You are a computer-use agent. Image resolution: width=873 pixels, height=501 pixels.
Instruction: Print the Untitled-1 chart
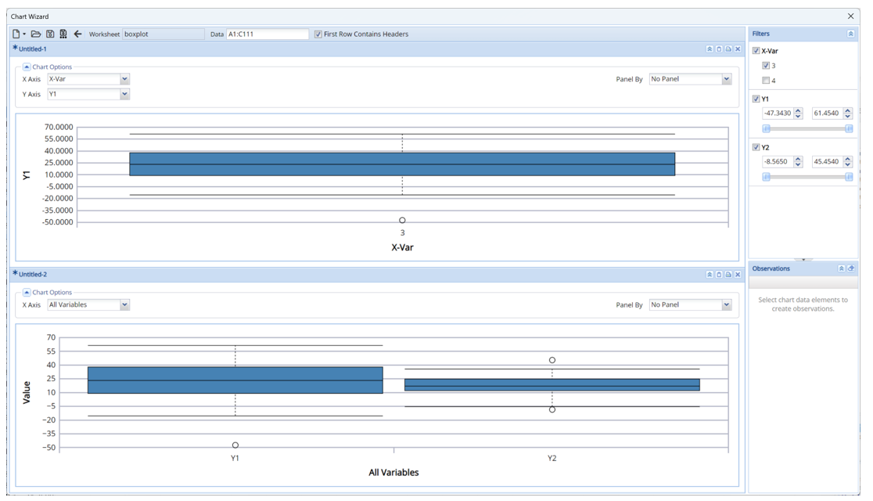(727, 49)
